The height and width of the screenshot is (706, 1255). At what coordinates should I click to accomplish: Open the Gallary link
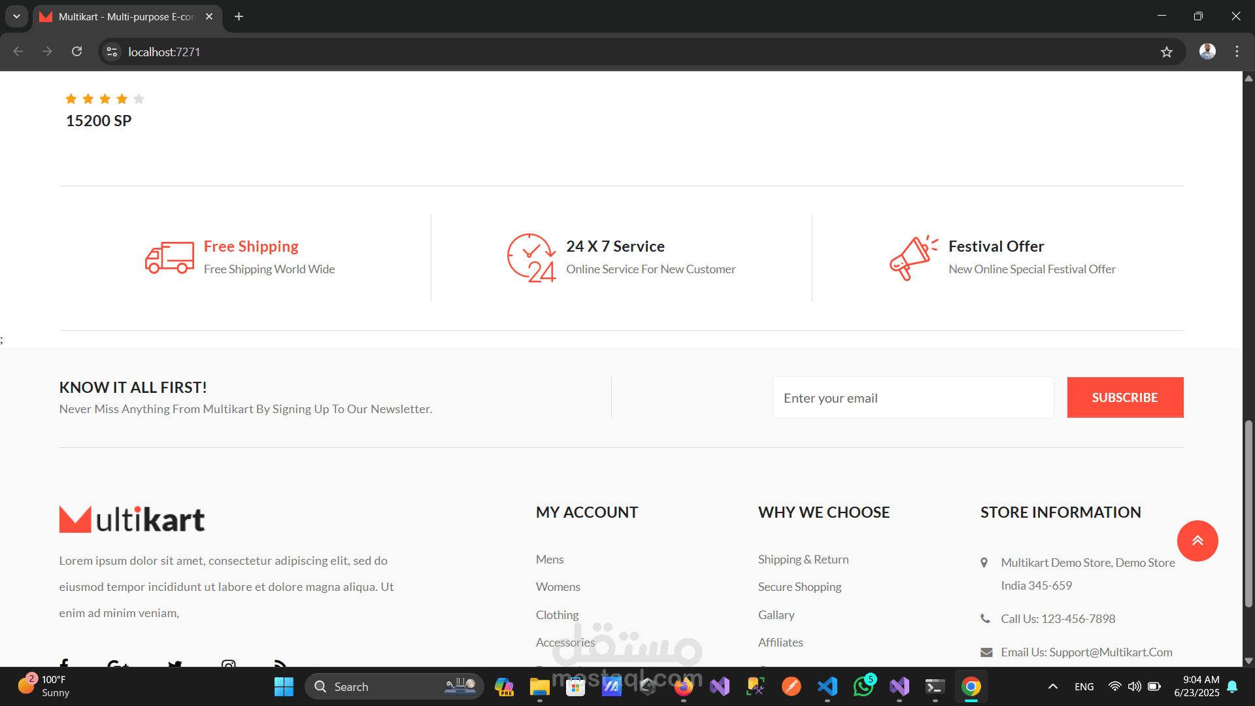pyautogui.click(x=776, y=615)
